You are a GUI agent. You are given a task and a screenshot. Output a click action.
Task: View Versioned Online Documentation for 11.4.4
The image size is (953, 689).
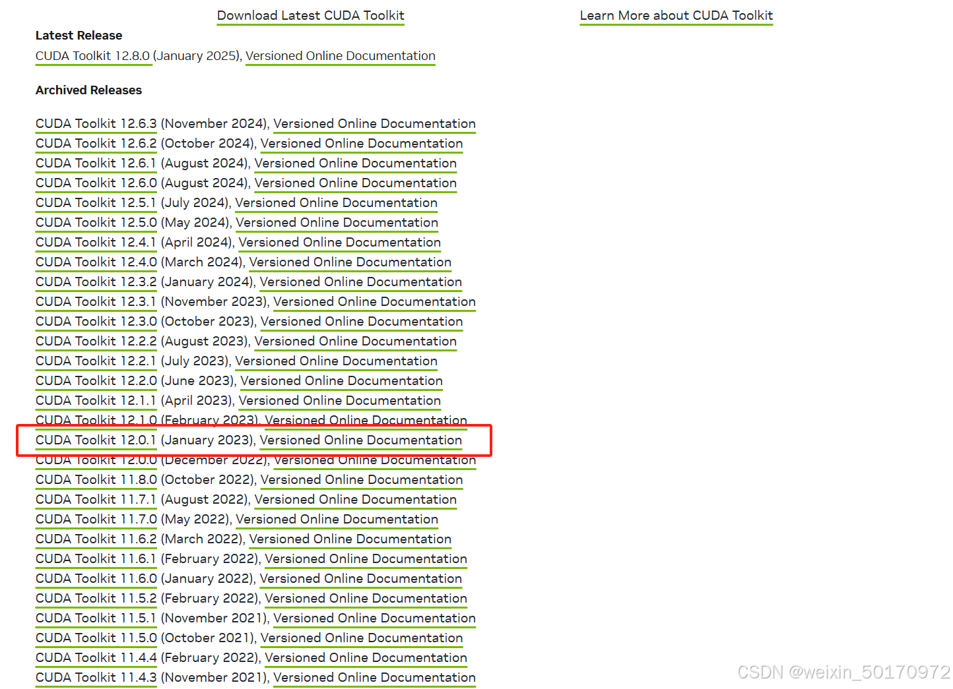[x=366, y=657]
